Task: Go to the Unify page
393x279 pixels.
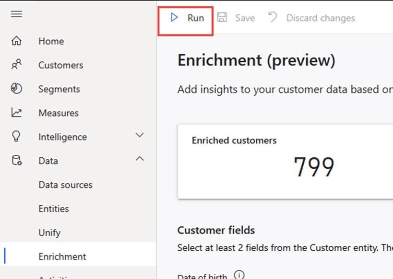Action: pos(49,232)
